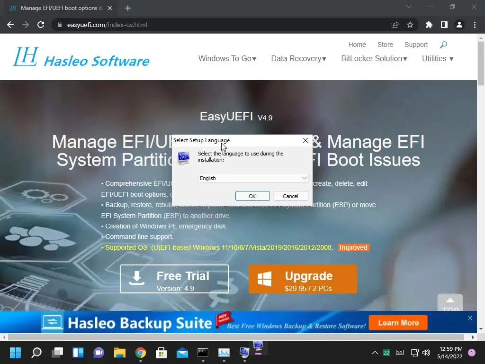Open Chrome three-dot menu
485x364 pixels.
(475, 25)
